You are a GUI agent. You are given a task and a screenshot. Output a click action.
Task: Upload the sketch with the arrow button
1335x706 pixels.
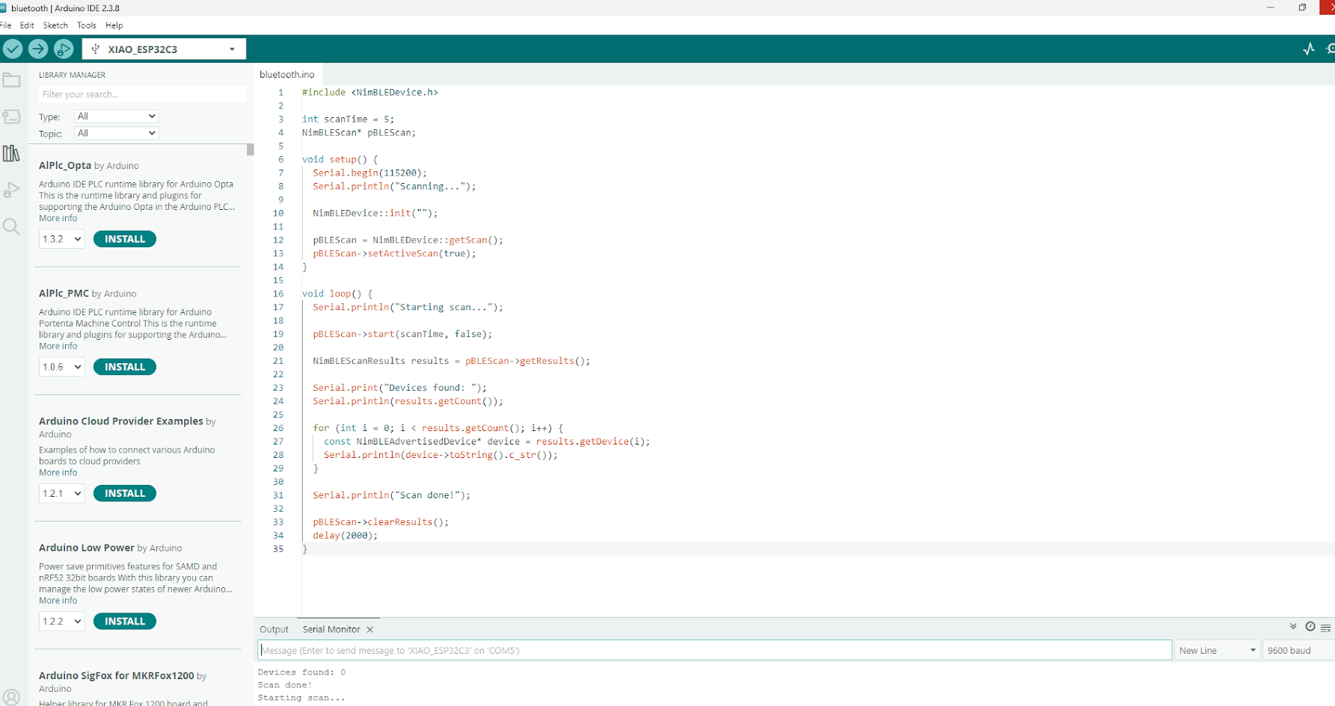click(x=38, y=49)
